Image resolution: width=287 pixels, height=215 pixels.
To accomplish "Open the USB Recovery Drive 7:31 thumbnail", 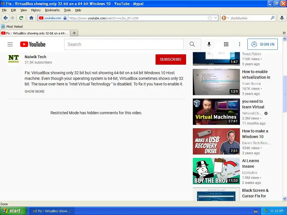I will [x=216, y=141].
